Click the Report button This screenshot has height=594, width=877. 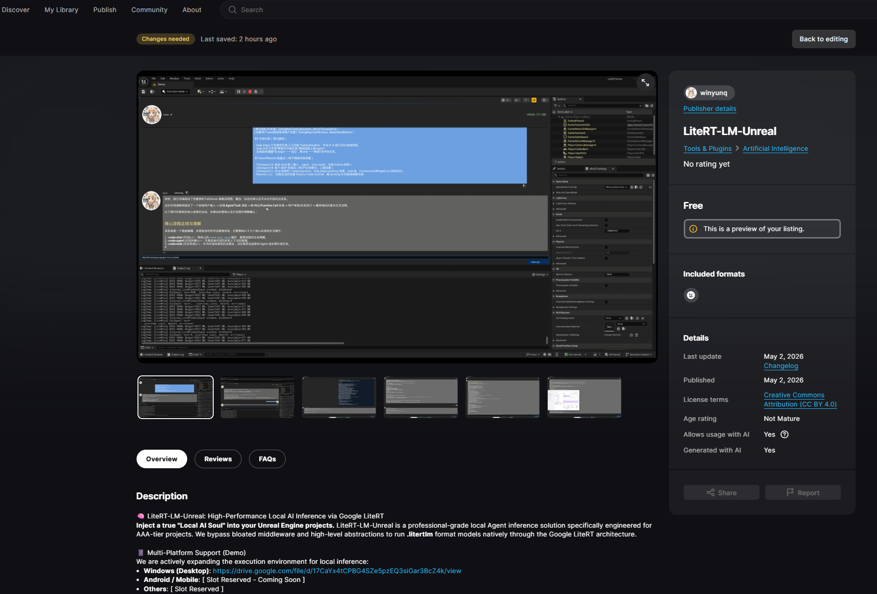803,493
